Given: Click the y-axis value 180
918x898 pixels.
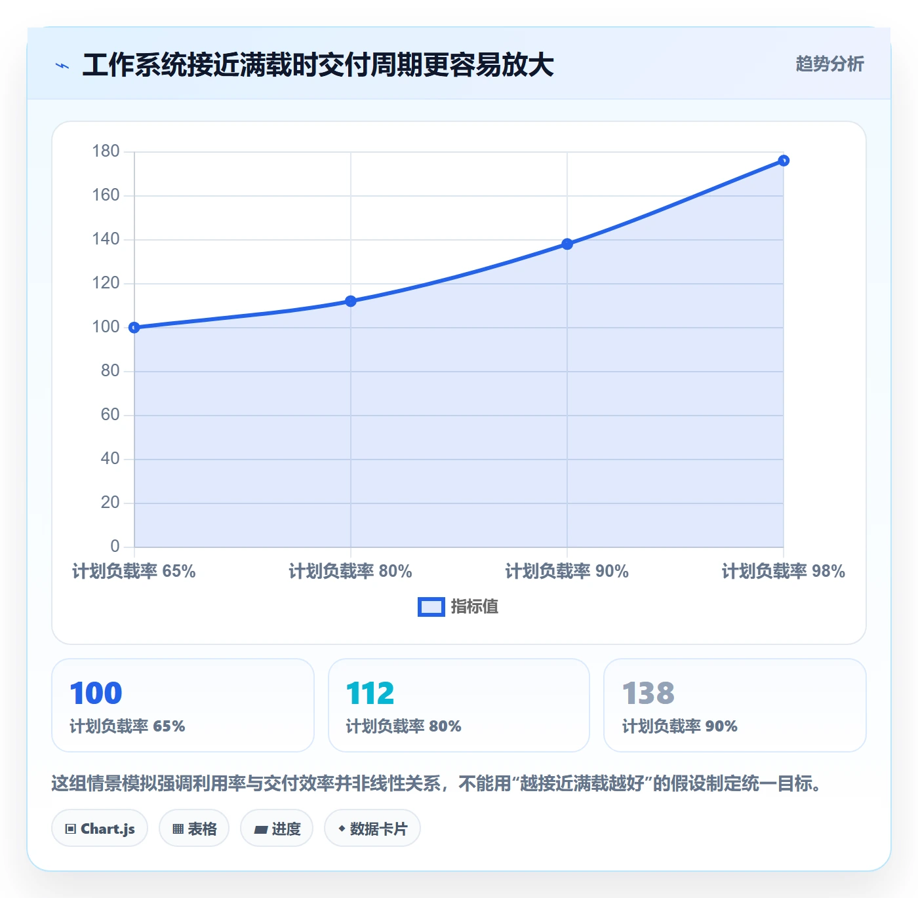Looking at the screenshot, I should (x=106, y=151).
